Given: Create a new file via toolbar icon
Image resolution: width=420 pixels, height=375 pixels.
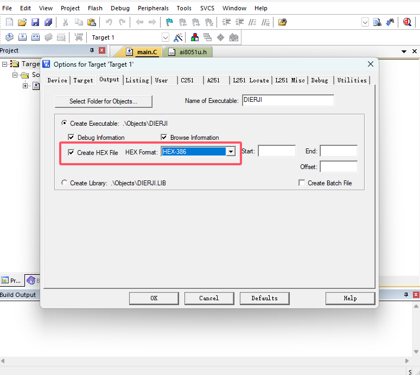Looking at the screenshot, I should coord(9,22).
